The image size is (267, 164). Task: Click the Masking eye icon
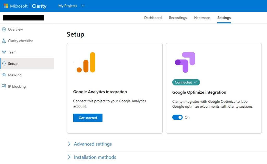point(4,75)
